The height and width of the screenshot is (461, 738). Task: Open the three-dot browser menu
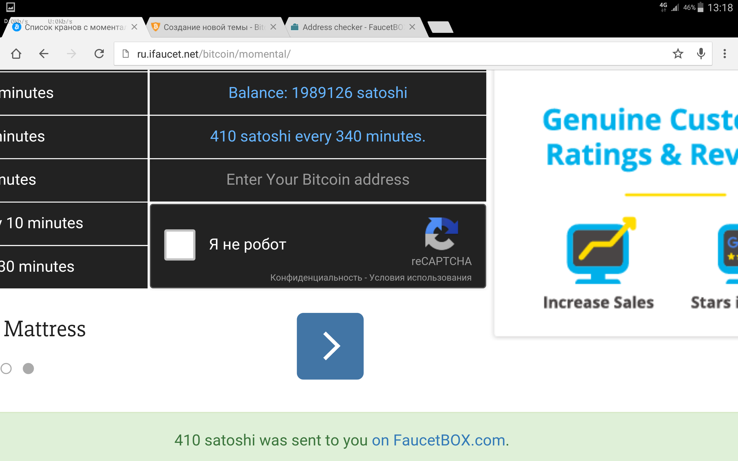[x=724, y=54]
